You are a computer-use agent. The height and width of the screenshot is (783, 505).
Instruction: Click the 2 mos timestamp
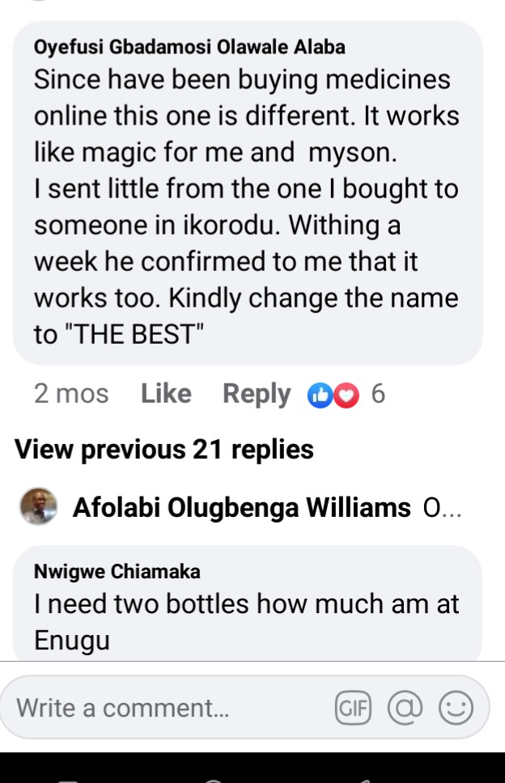71,394
